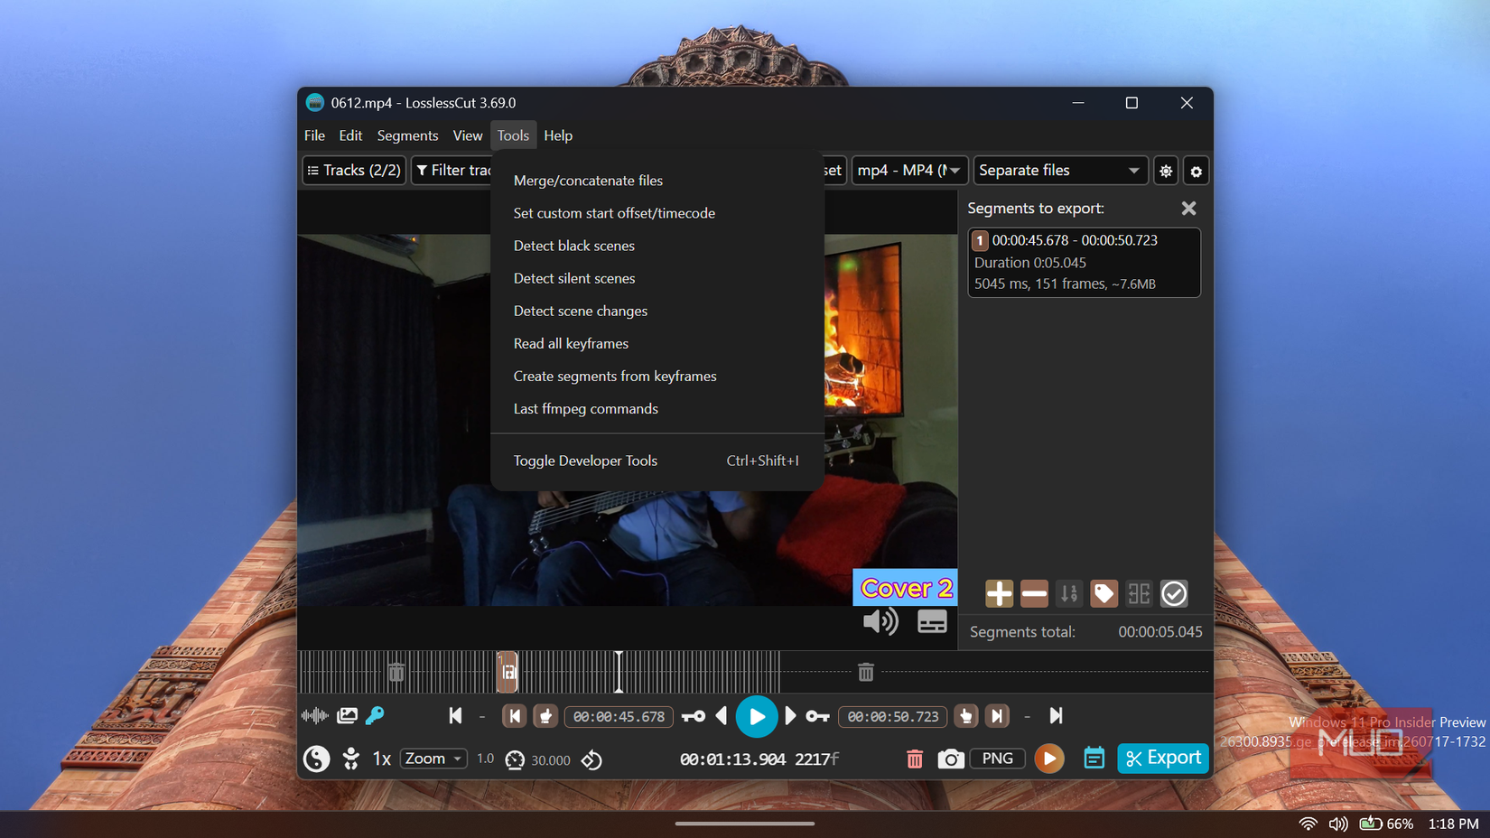
Task: Split the segment at cursor icon
Action: pos(1139,593)
